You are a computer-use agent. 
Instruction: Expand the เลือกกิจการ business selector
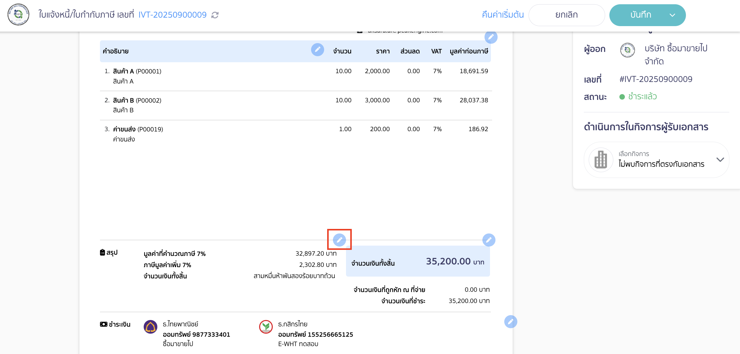coord(656,160)
